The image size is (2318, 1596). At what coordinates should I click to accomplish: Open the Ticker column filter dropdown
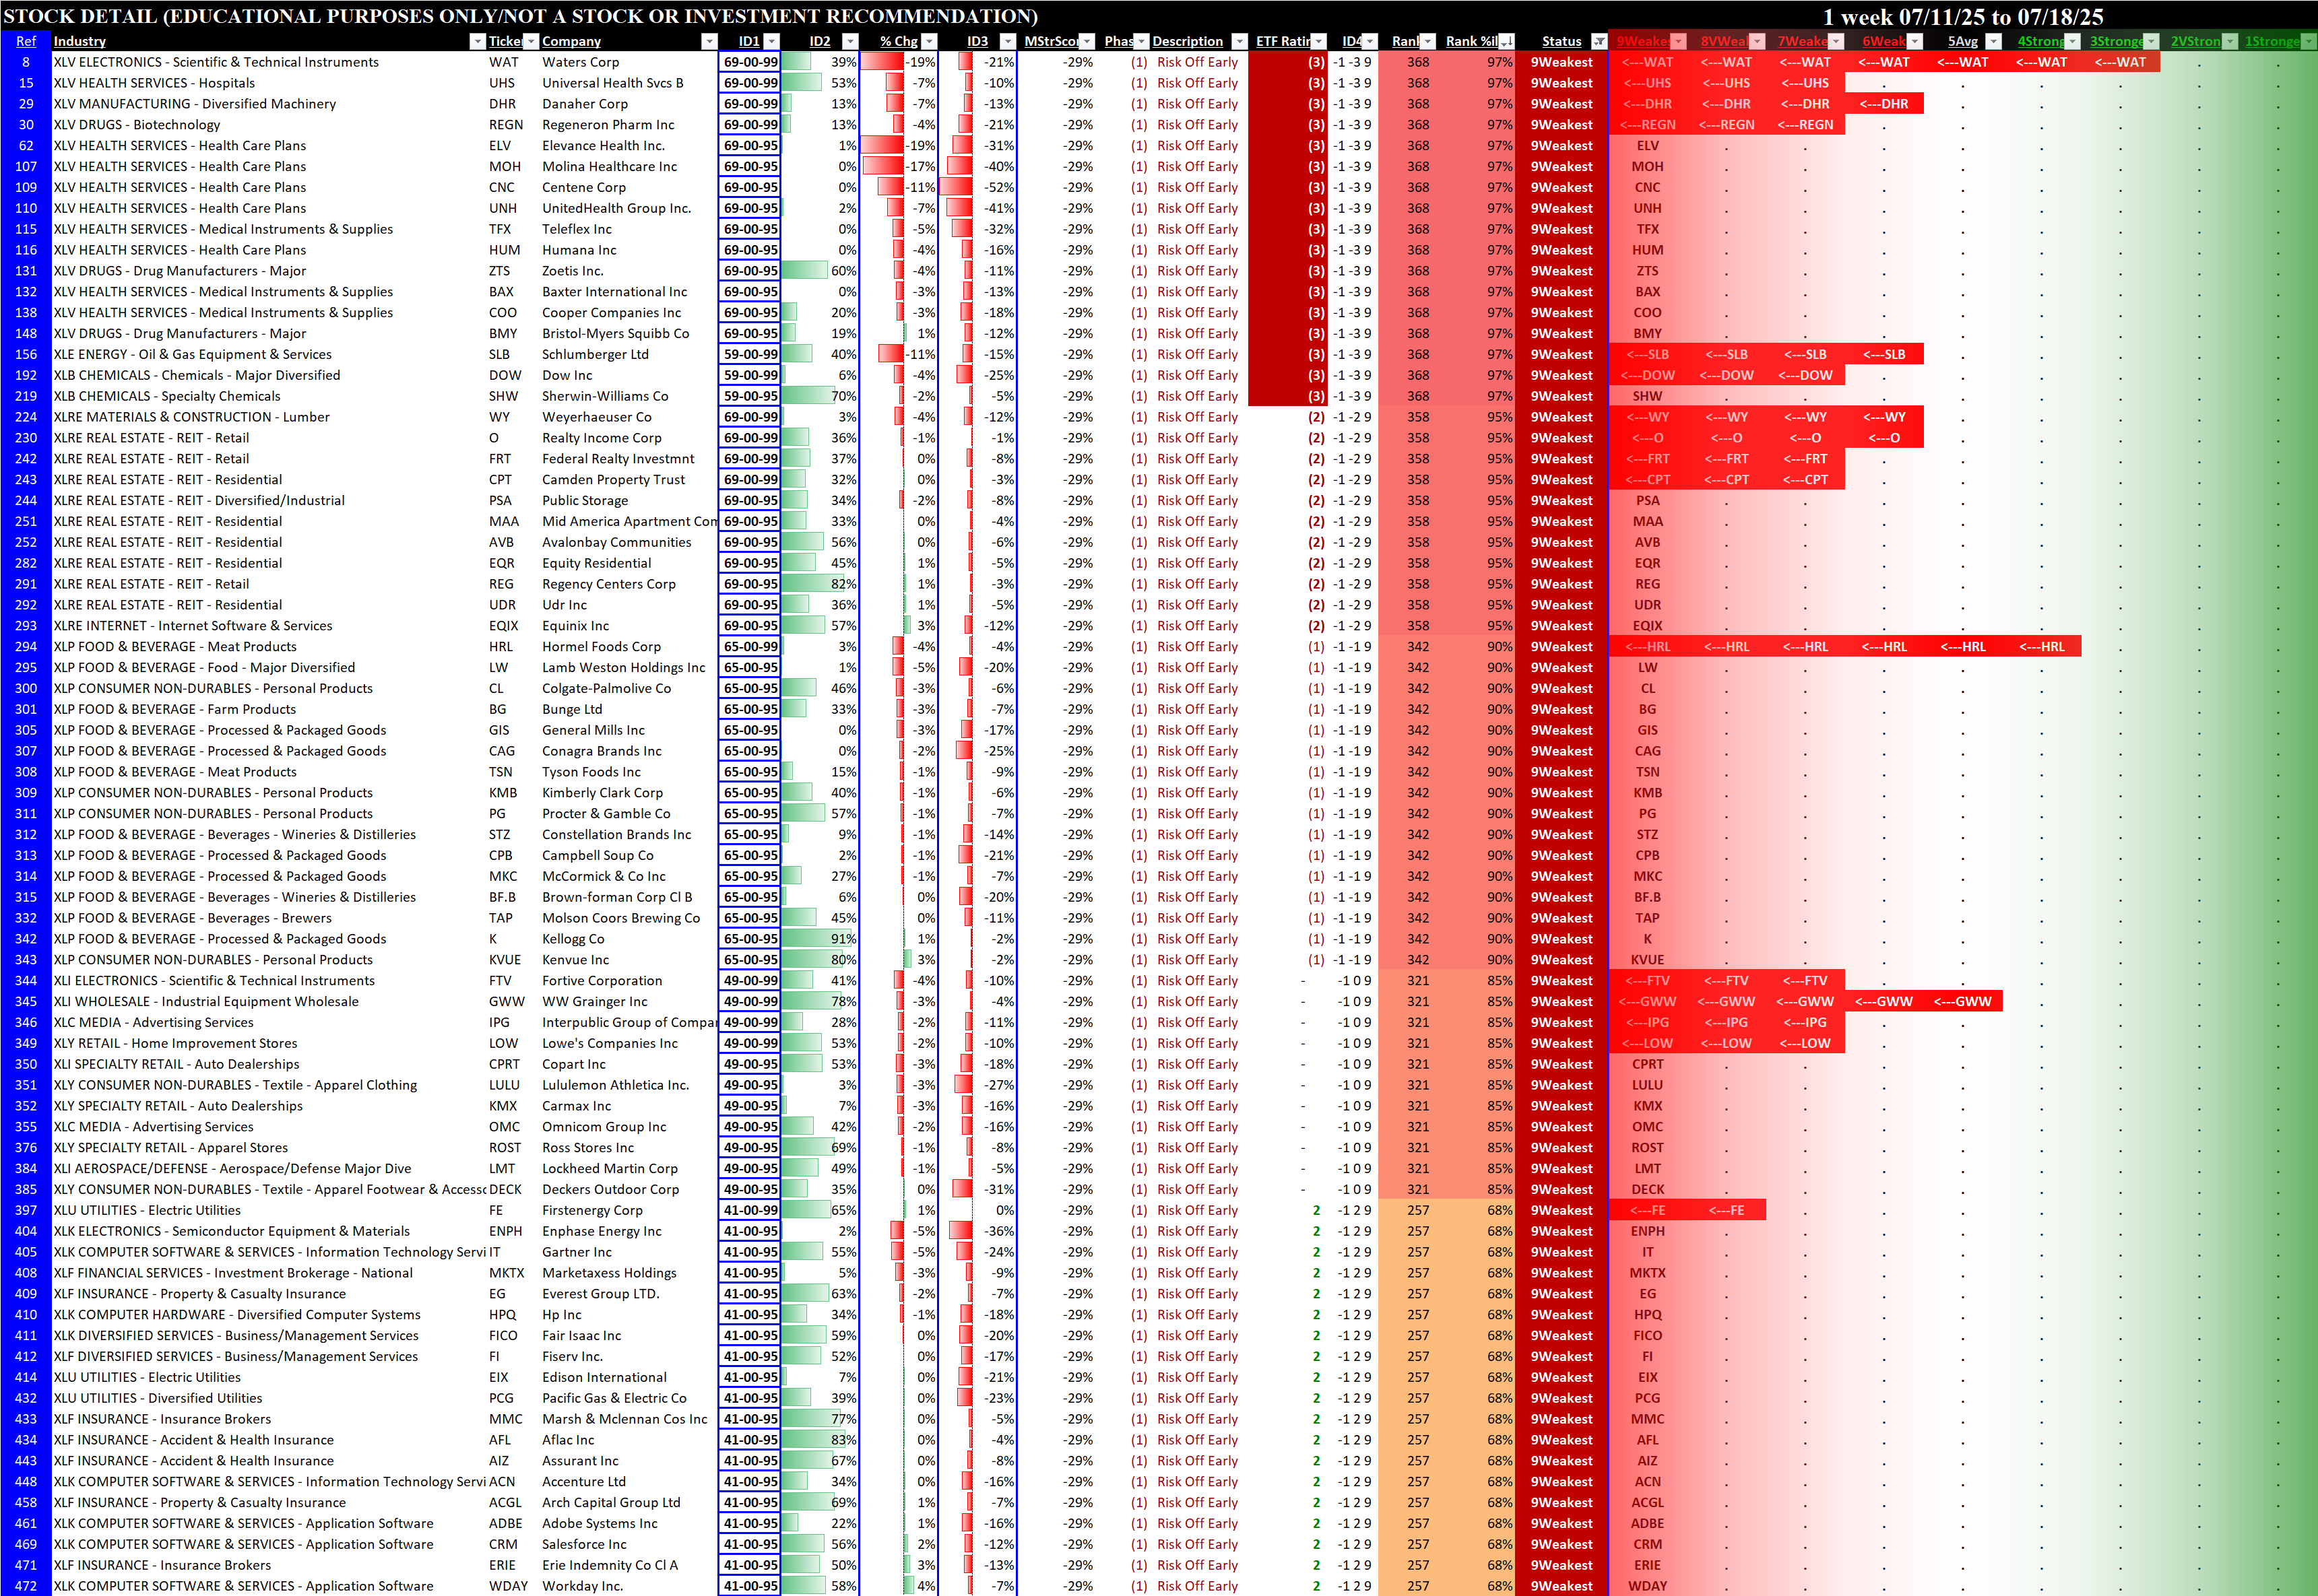click(532, 41)
